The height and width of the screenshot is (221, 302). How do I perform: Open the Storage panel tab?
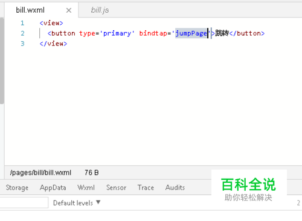[x=17, y=188]
